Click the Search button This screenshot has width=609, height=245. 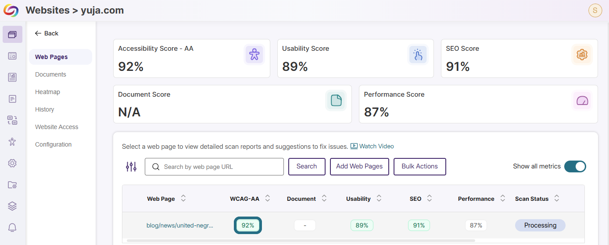[307, 167]
